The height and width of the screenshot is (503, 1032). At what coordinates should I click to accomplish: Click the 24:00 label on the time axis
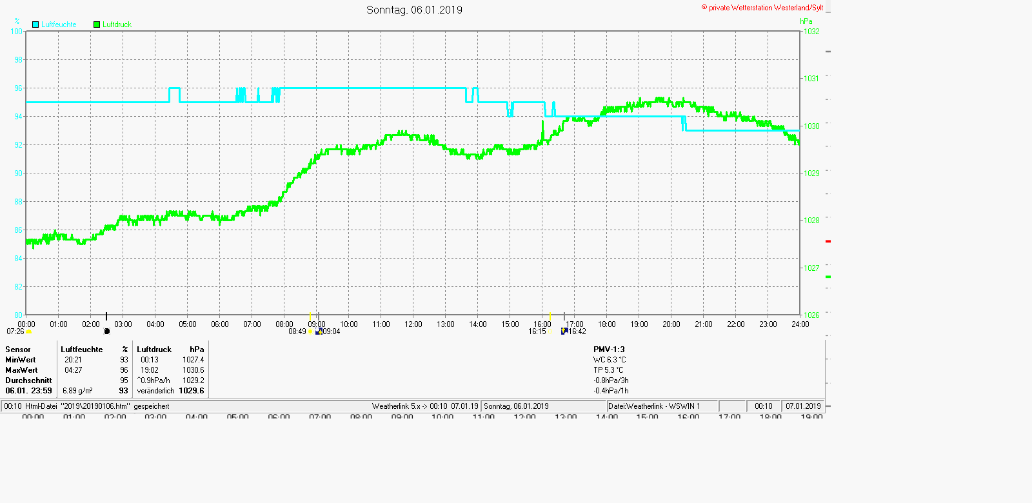click(x=800, y=324)
